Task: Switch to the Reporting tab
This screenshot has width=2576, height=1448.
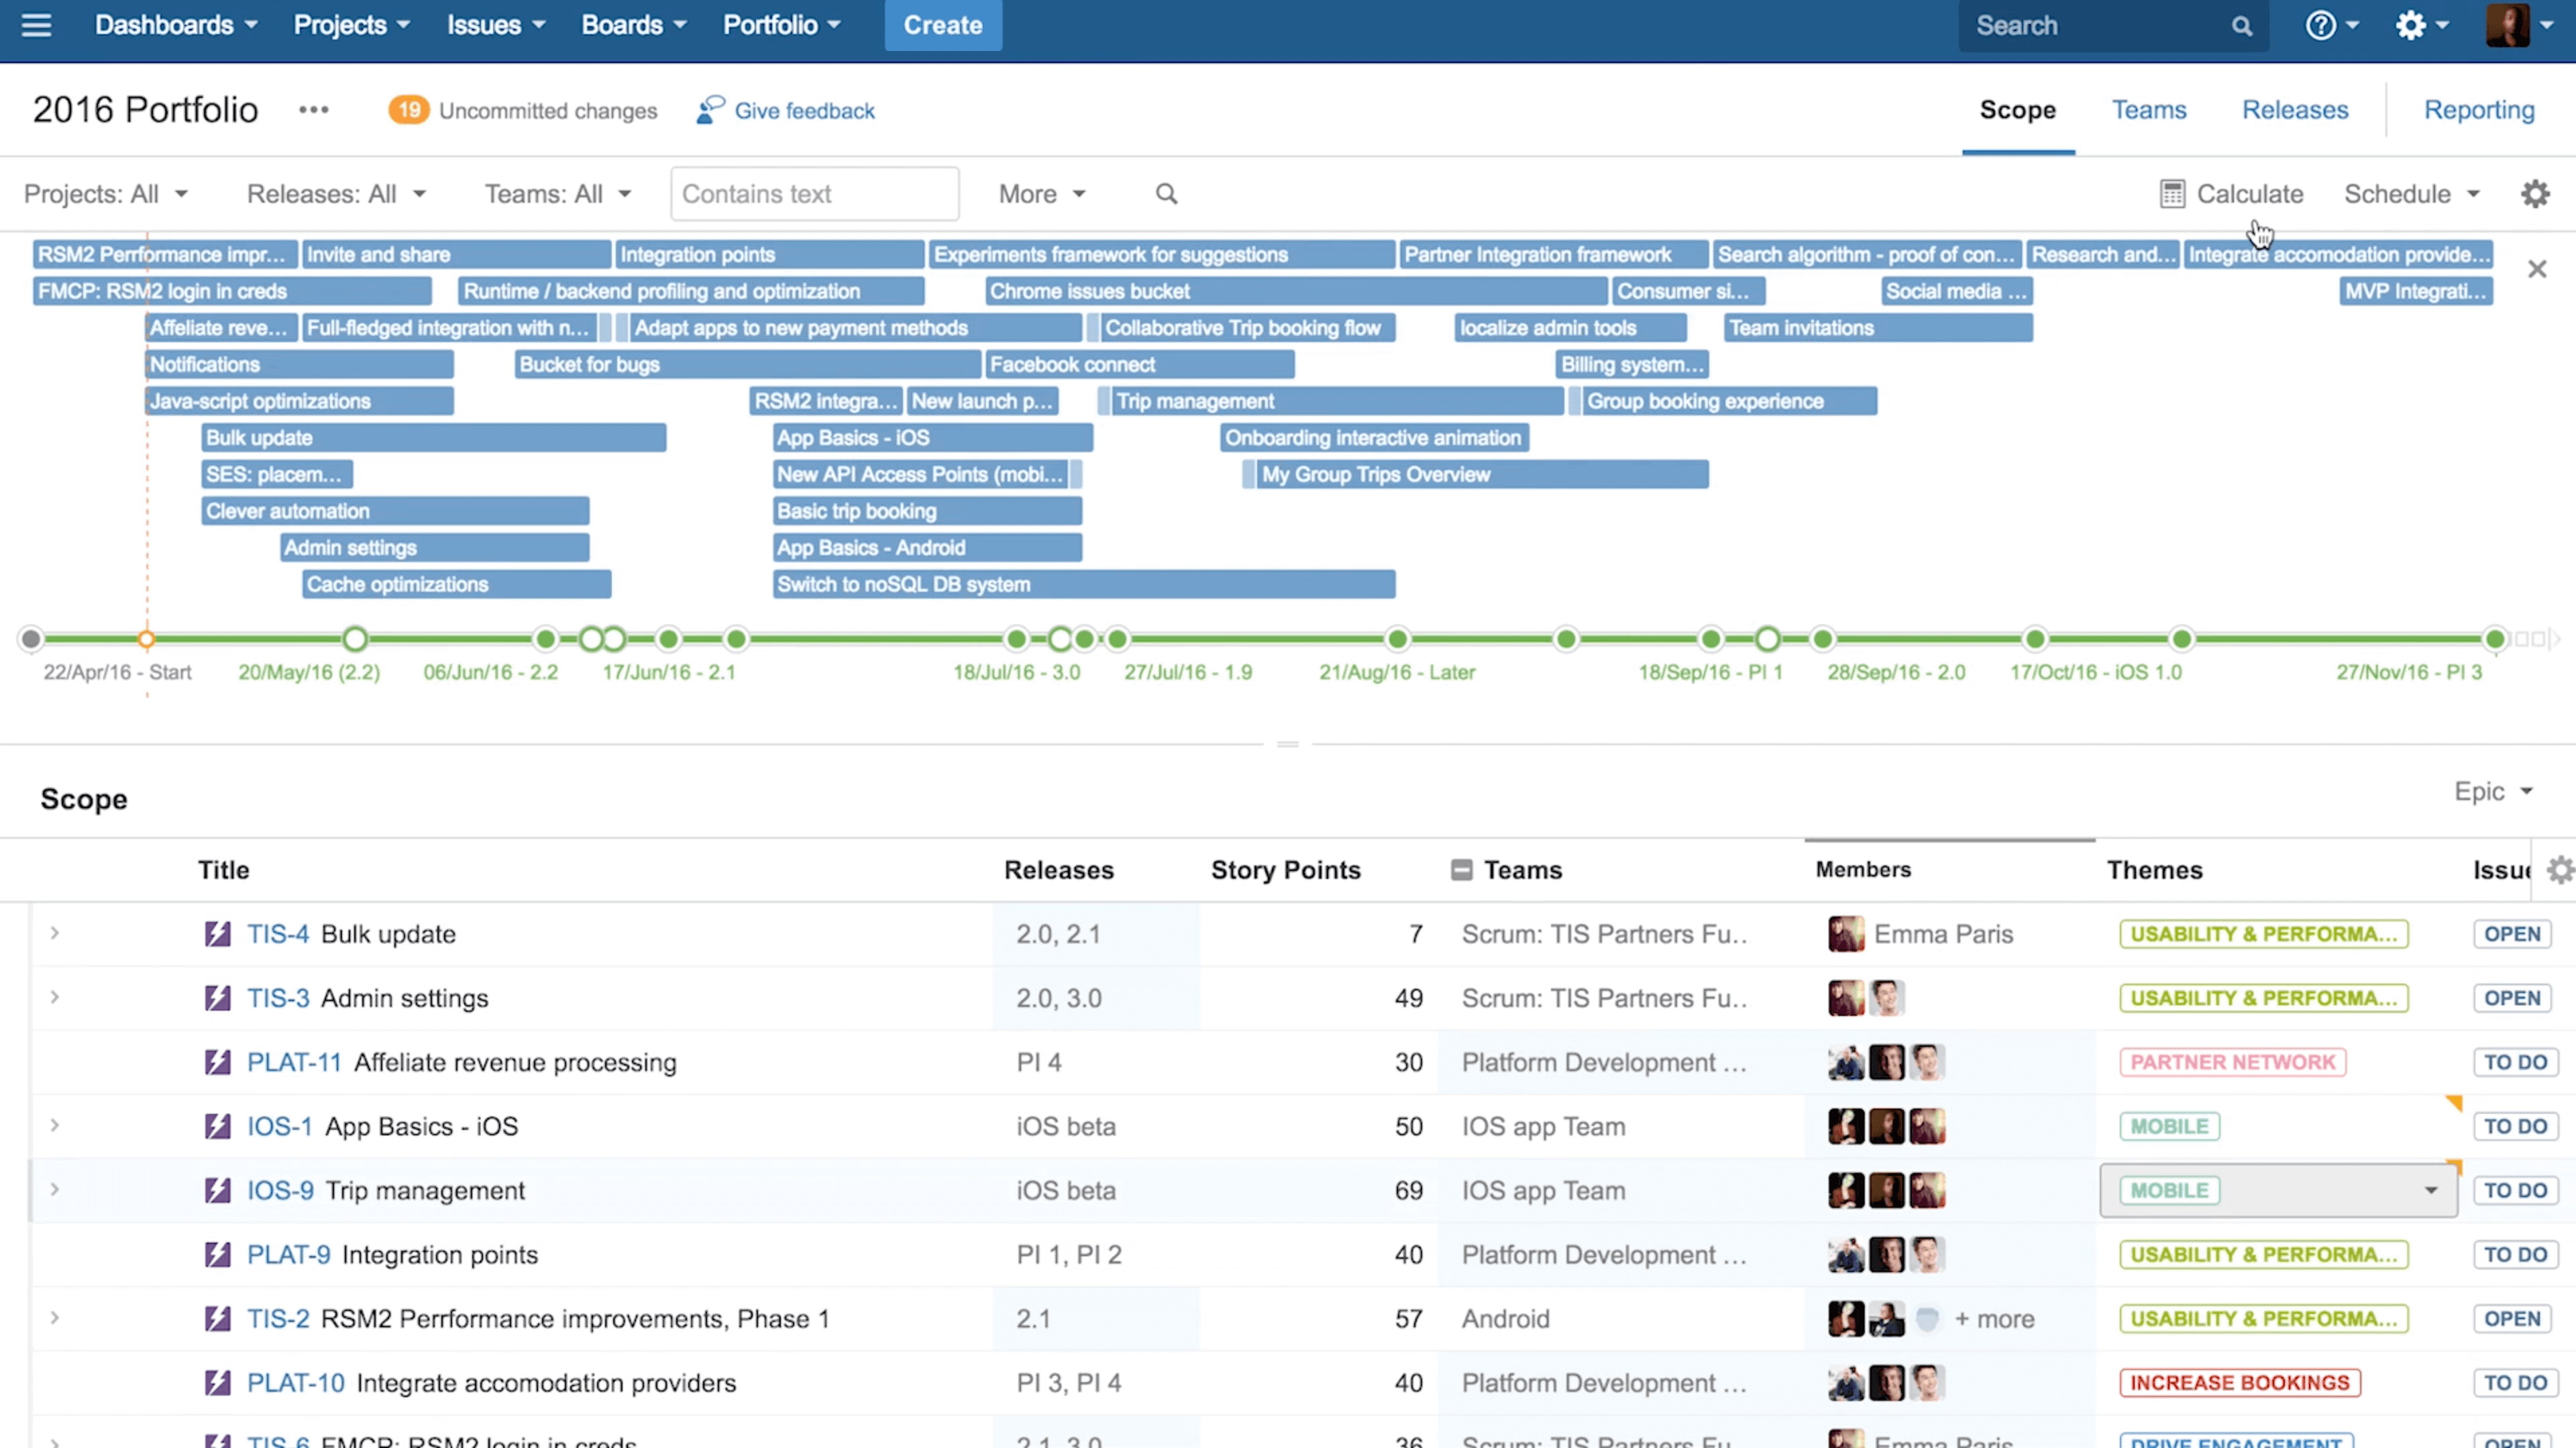Action: tap(2479, 110)
